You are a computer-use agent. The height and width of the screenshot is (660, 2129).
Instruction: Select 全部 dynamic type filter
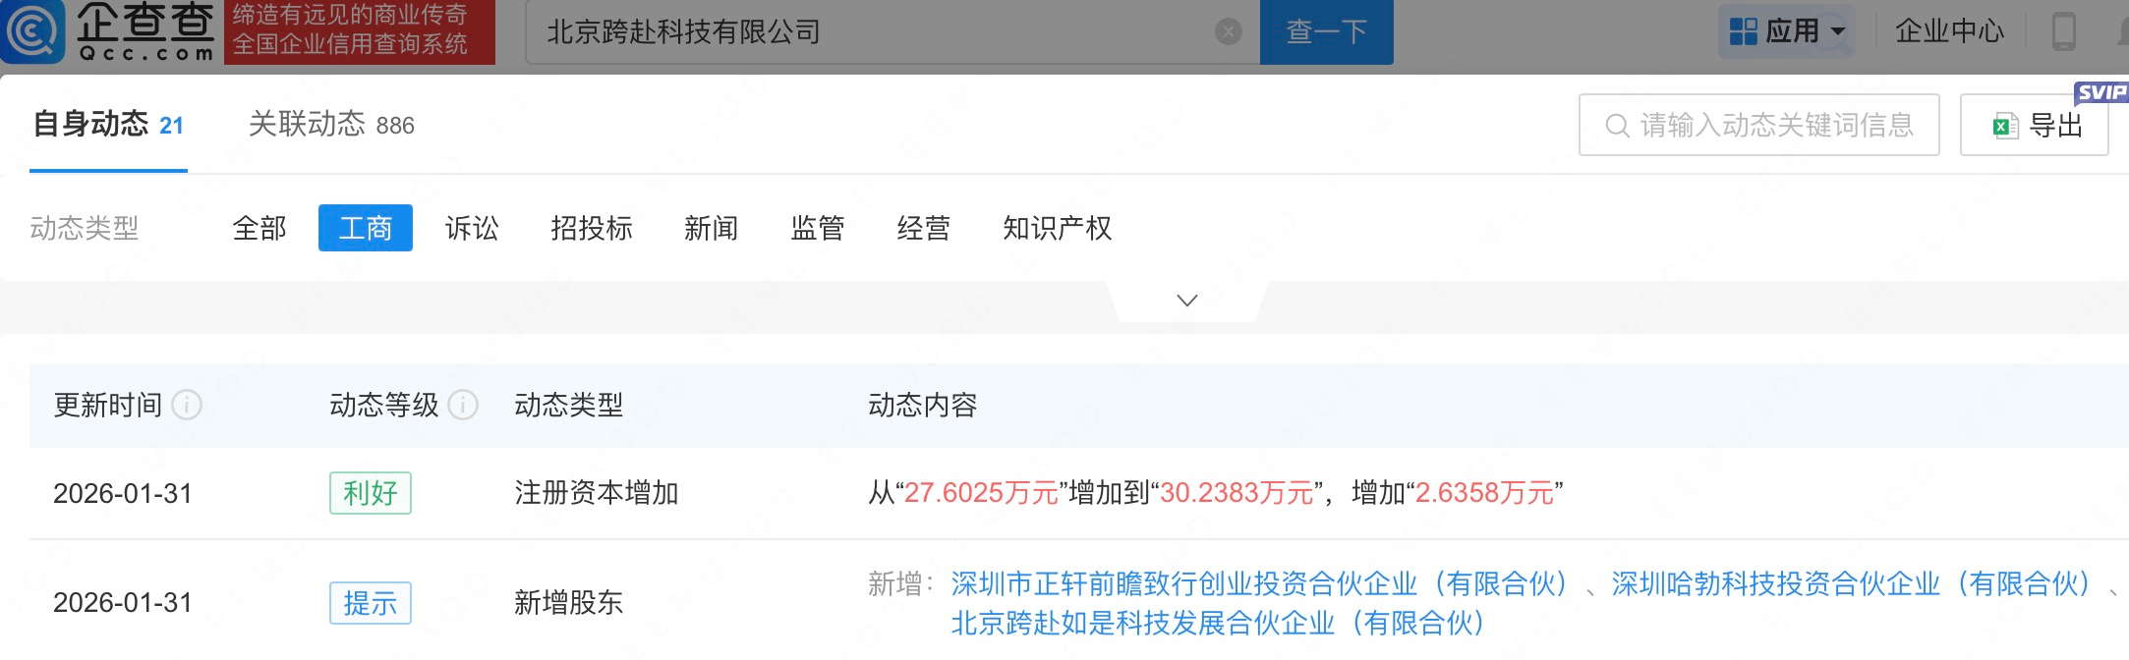(259, 229)
